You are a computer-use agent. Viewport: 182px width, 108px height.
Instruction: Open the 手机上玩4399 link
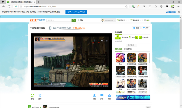click(x=79, y=28)
